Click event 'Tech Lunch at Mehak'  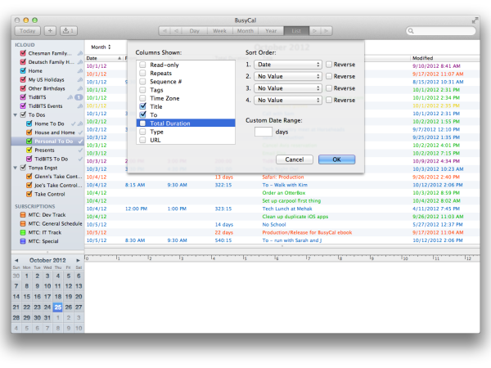tap(287, 209)
